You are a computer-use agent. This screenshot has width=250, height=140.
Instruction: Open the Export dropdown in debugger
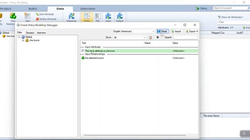[192, 31]
